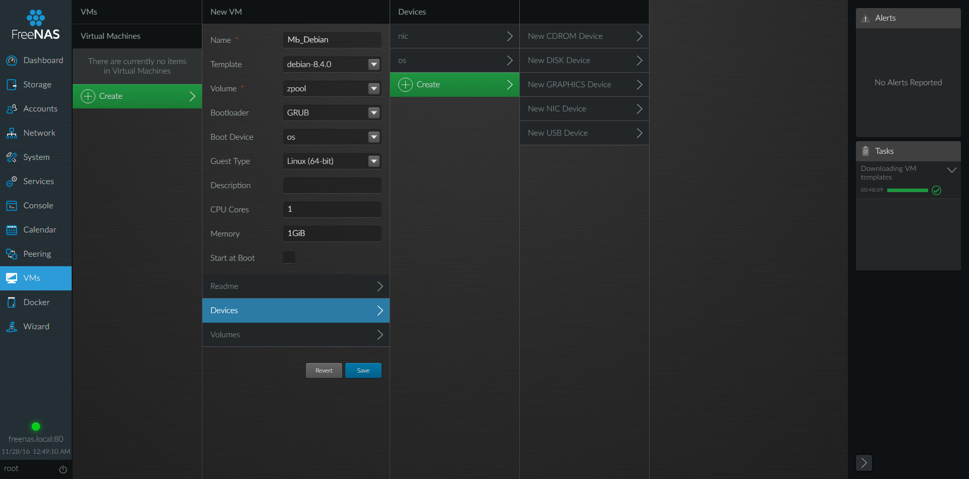Screen dimensions: 969x479
Task: Click the Alerts warning icon
Action: (866, 18)
